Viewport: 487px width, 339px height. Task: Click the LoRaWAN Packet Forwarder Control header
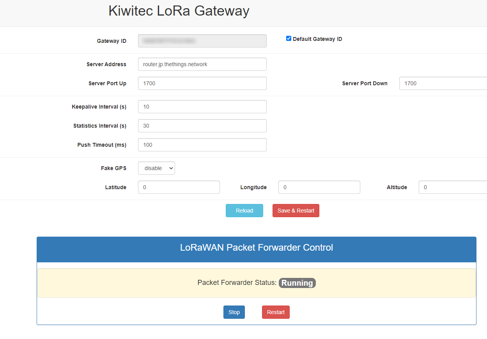coord(257,248)
